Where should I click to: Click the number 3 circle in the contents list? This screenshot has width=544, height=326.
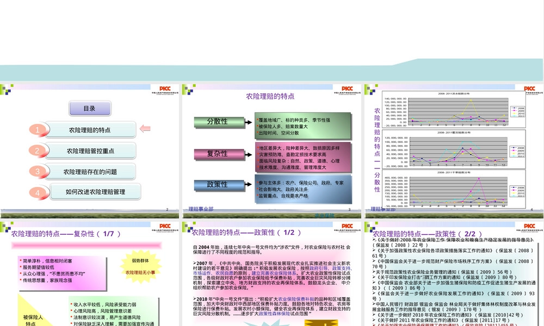pyautogui.click(x=38, y=171)
